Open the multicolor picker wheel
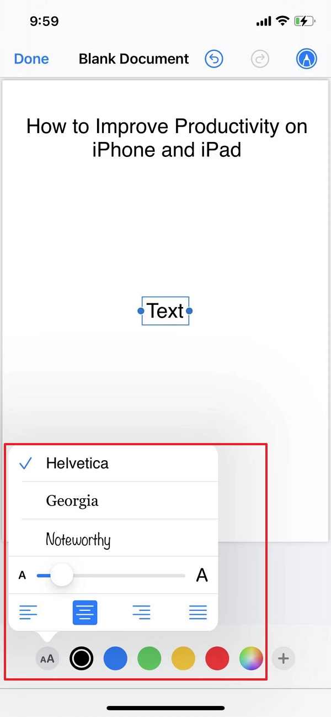The image size is (331, 717). [250, 658]
